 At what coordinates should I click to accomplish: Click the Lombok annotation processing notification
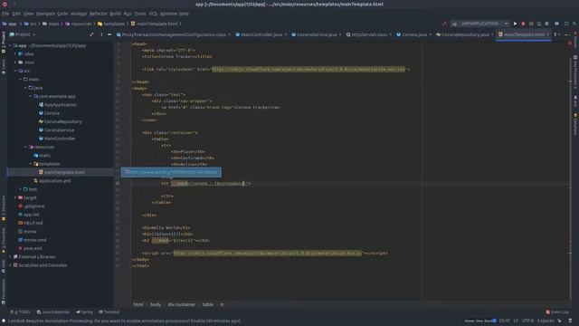click(124, 321)
